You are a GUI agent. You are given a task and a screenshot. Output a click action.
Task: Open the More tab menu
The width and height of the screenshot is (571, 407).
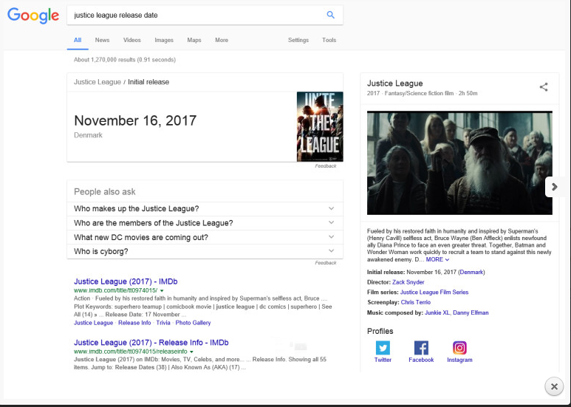(x=222, y=40)
